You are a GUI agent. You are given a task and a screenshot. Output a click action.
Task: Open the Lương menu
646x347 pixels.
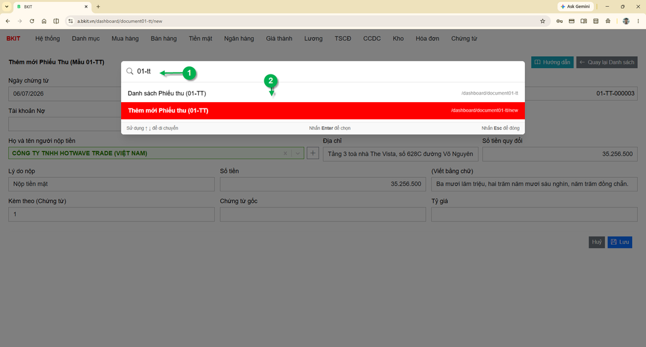click(x=314, y=38)
